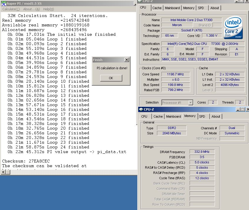This screenshot has width=249, height=210.
Task: Click left arrow of Super PI horizontal scrollbar
Action: [3, 172]
